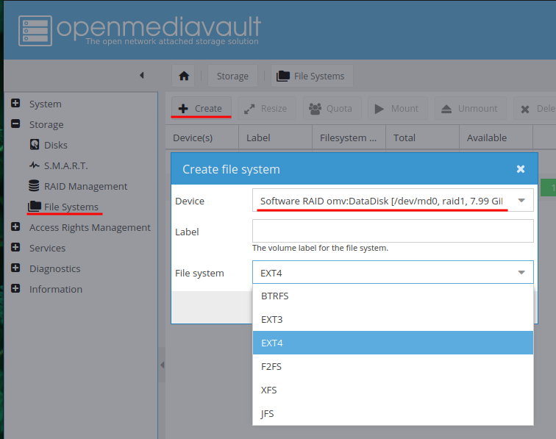Select Information label in sidebar
Image resolution: width=556 pixels, height=439 pixels.
tap(56, 289)
